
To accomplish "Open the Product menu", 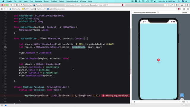I will pyautogui.click(x=54, y=1).
